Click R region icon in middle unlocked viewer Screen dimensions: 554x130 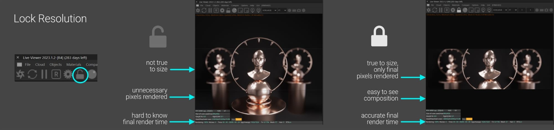216,10
